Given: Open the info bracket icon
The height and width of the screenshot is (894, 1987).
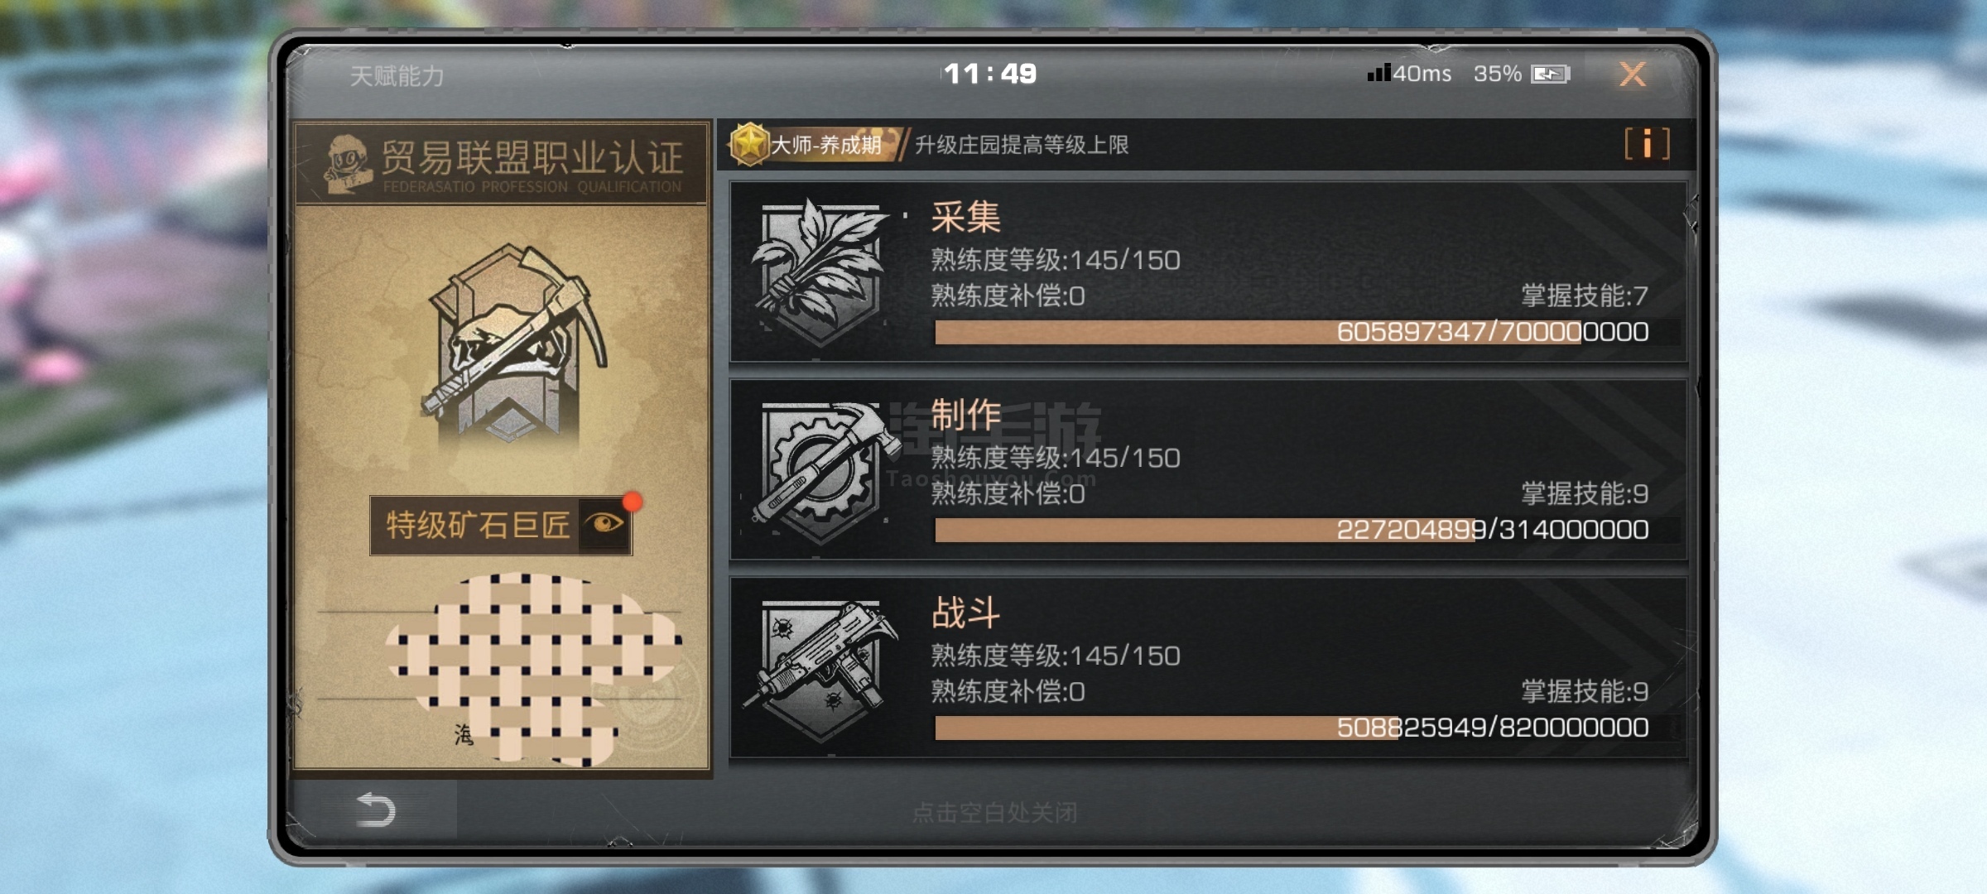Looking at the screenshot, I should pos(1647,144).
